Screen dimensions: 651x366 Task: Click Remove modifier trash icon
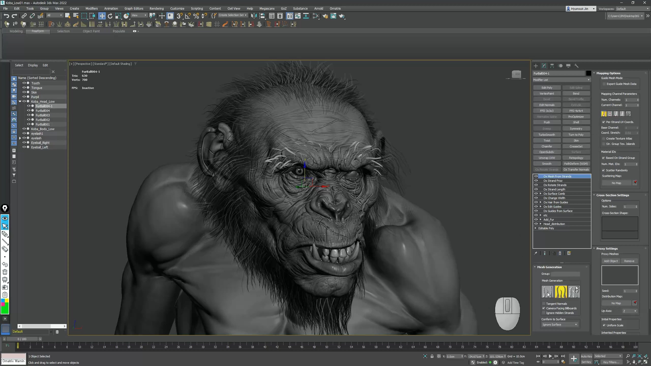click(x=560, y=253)
